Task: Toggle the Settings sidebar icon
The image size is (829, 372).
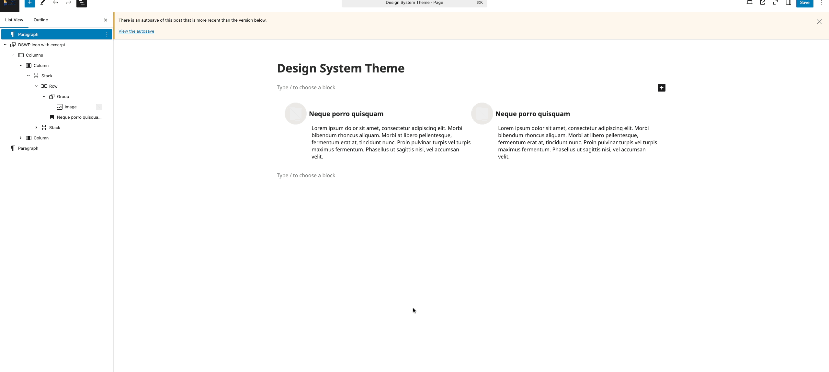Action: point(789,3)
